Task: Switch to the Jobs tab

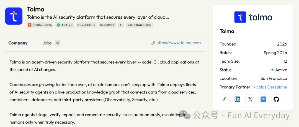Action: pyautogui.click(x=47, y=43)
